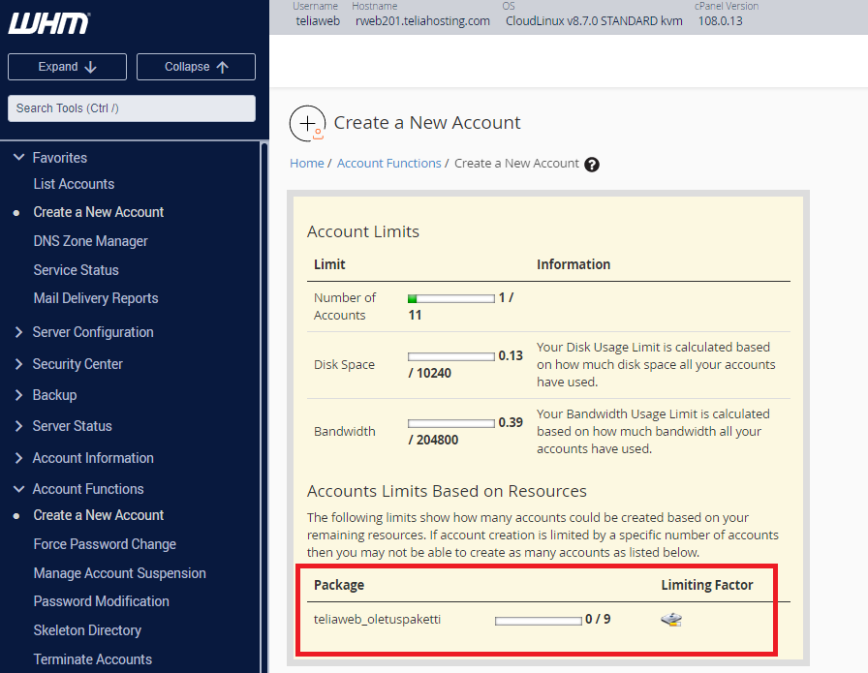Viewport: 868px width, 673px height.
Task: Click the Create a New Account plus icon
Action: (307, 123)
